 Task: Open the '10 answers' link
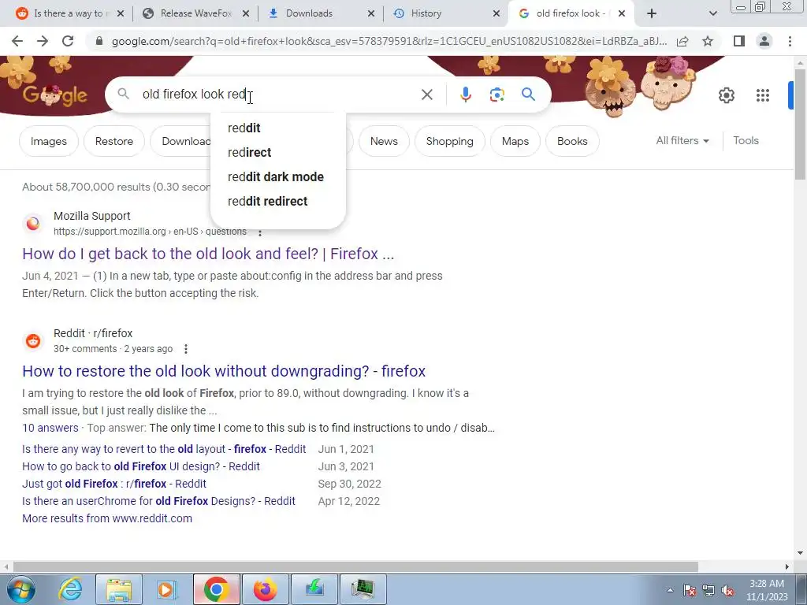[50, 428]
